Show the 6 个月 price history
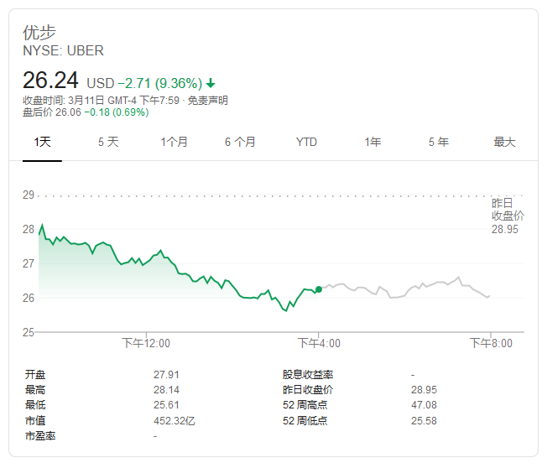This screenshot has height=468, width=547. click(240, 142)
